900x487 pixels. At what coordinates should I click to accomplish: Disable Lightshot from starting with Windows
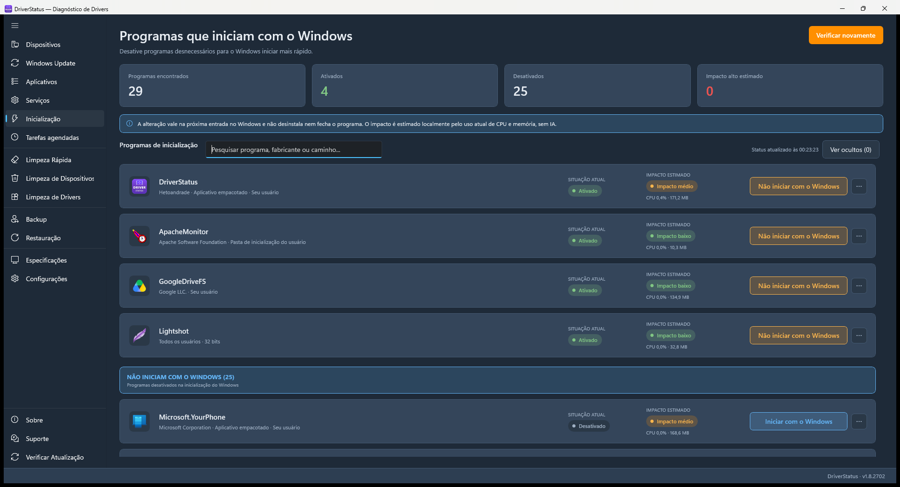coord(799,336)
